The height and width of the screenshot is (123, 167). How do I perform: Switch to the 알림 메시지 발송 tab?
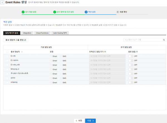[12, 33]
